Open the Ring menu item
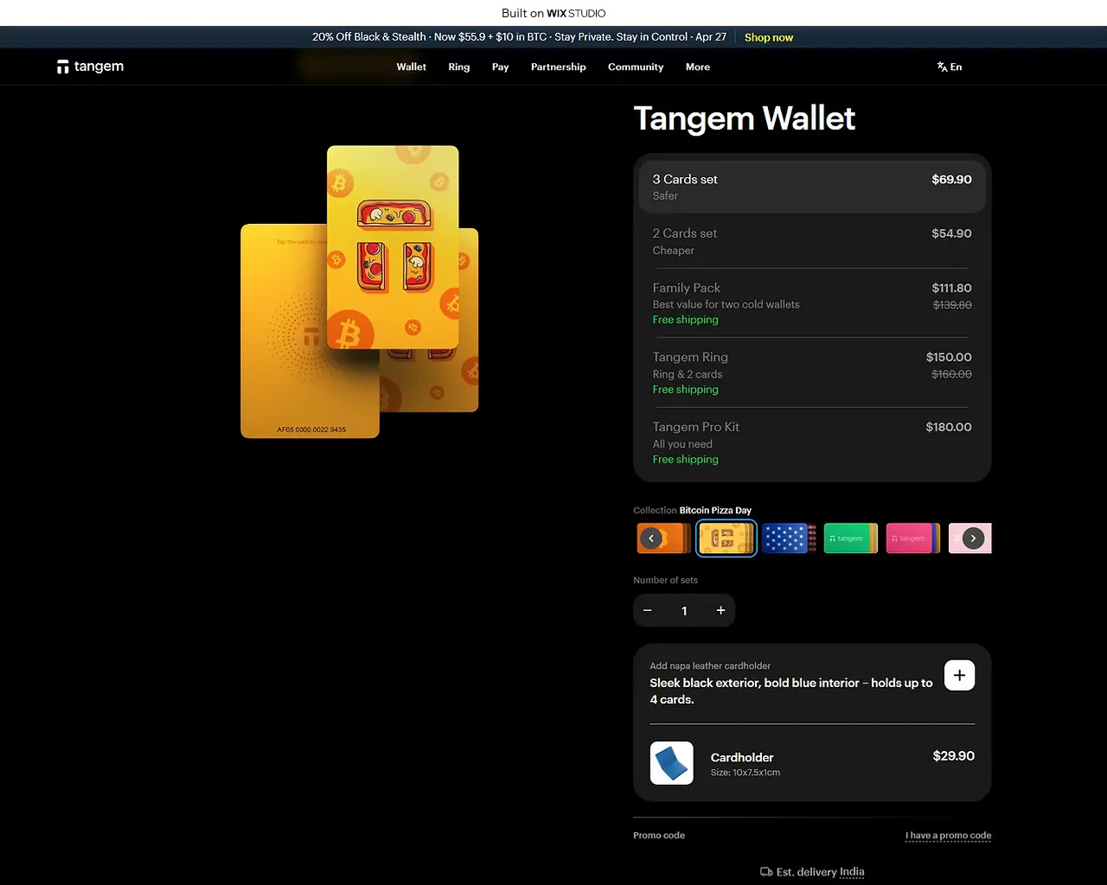 point(459,67)
